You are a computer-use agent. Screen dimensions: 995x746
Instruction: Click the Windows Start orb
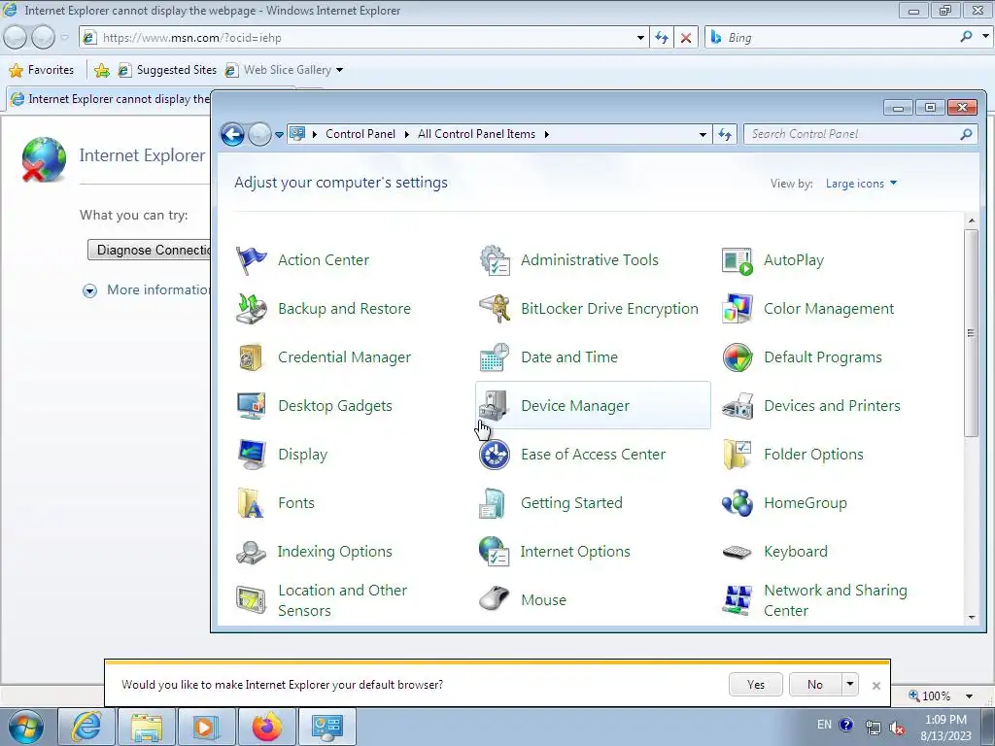tap(26, 727)
